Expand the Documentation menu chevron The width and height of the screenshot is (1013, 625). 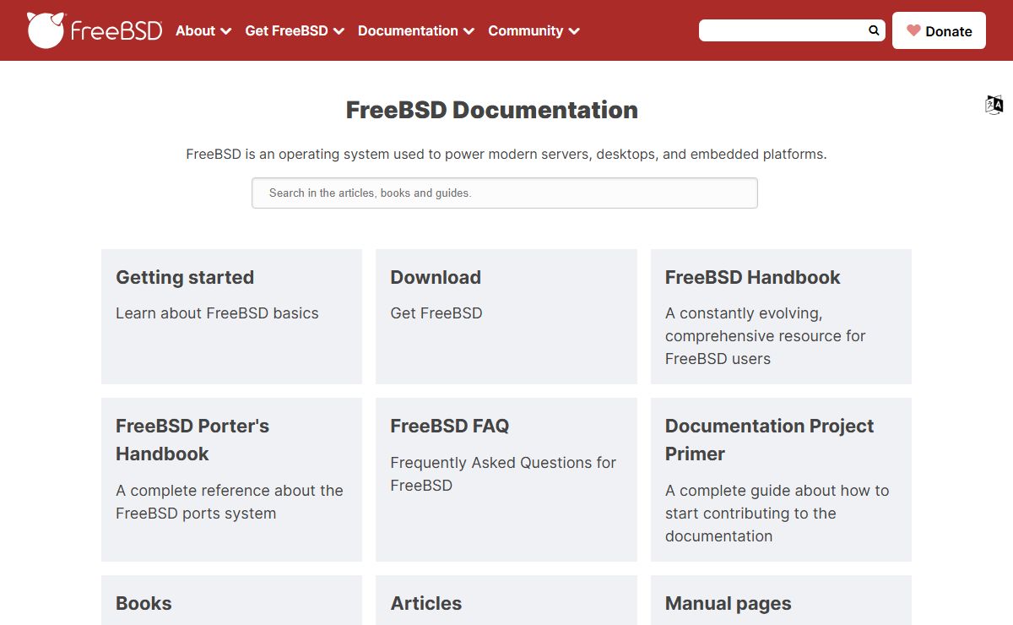[x=469, y=31]
